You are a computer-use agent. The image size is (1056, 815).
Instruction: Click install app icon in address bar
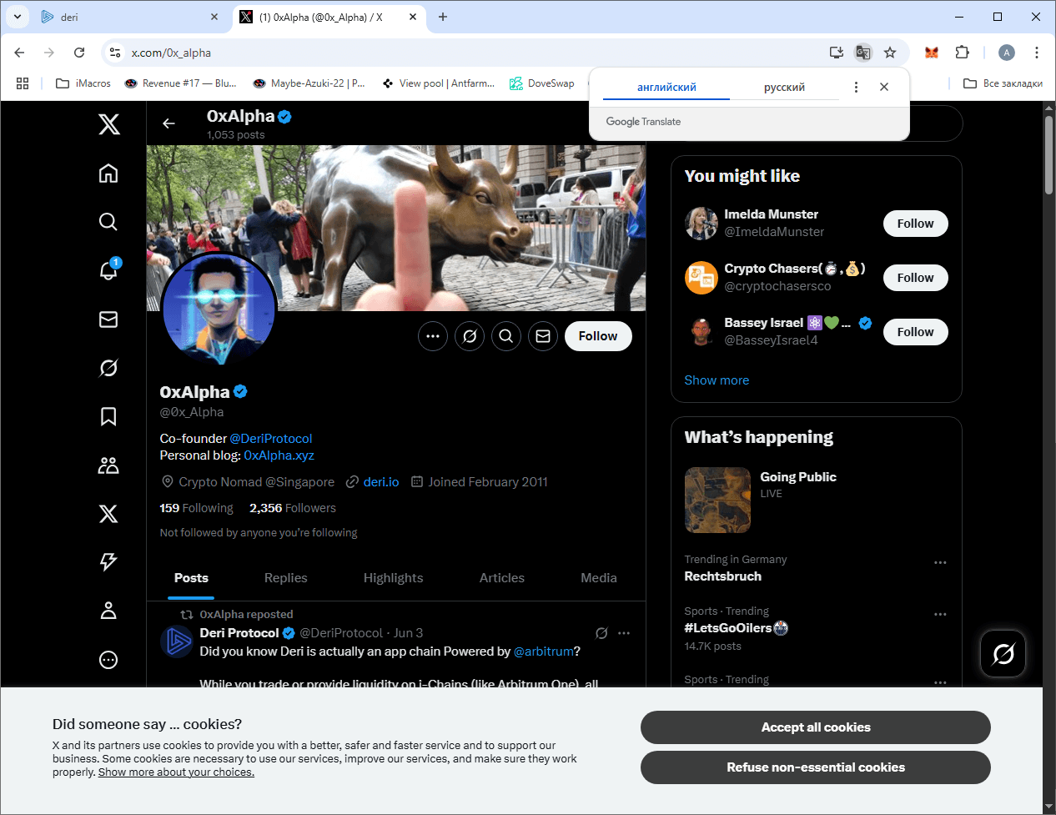[x=837, y=53]
